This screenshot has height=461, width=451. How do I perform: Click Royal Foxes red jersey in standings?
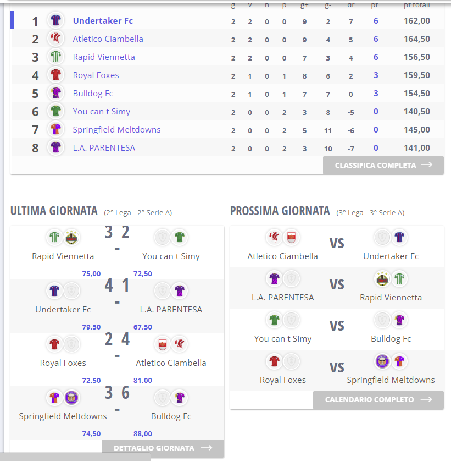pyautogui.click(x=55, y=75)
